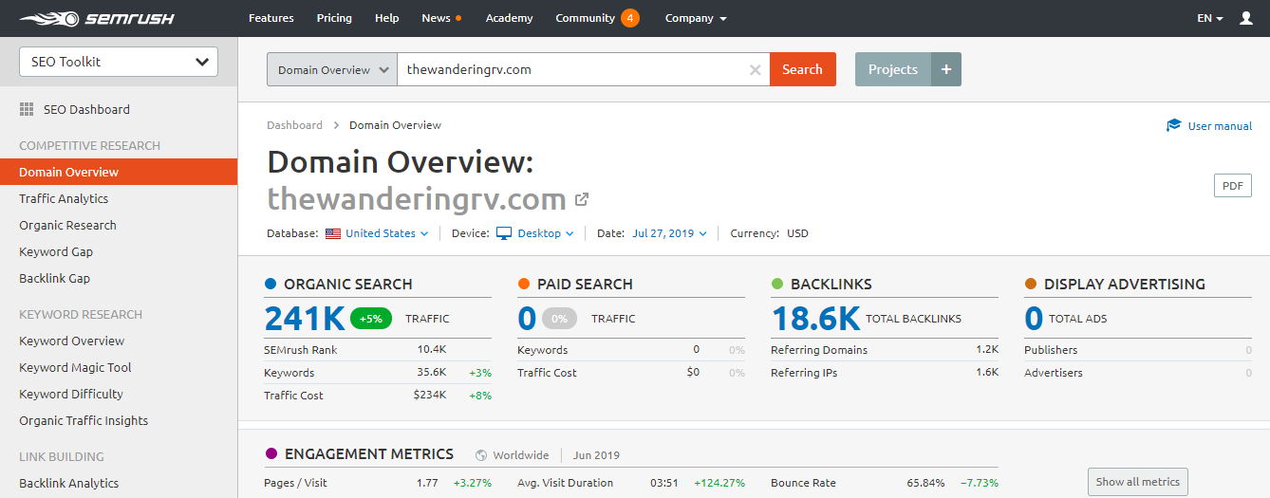Image resolution: width=1270 pixels, height=498 pixels.
Task: Click the 18.6K total backlinks value
Action: [x=815, y=319]
